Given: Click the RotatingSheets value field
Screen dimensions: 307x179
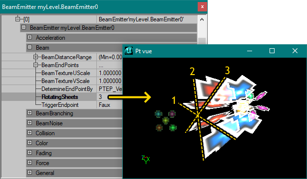Looking at the screenshot, I should pos(110,97).
